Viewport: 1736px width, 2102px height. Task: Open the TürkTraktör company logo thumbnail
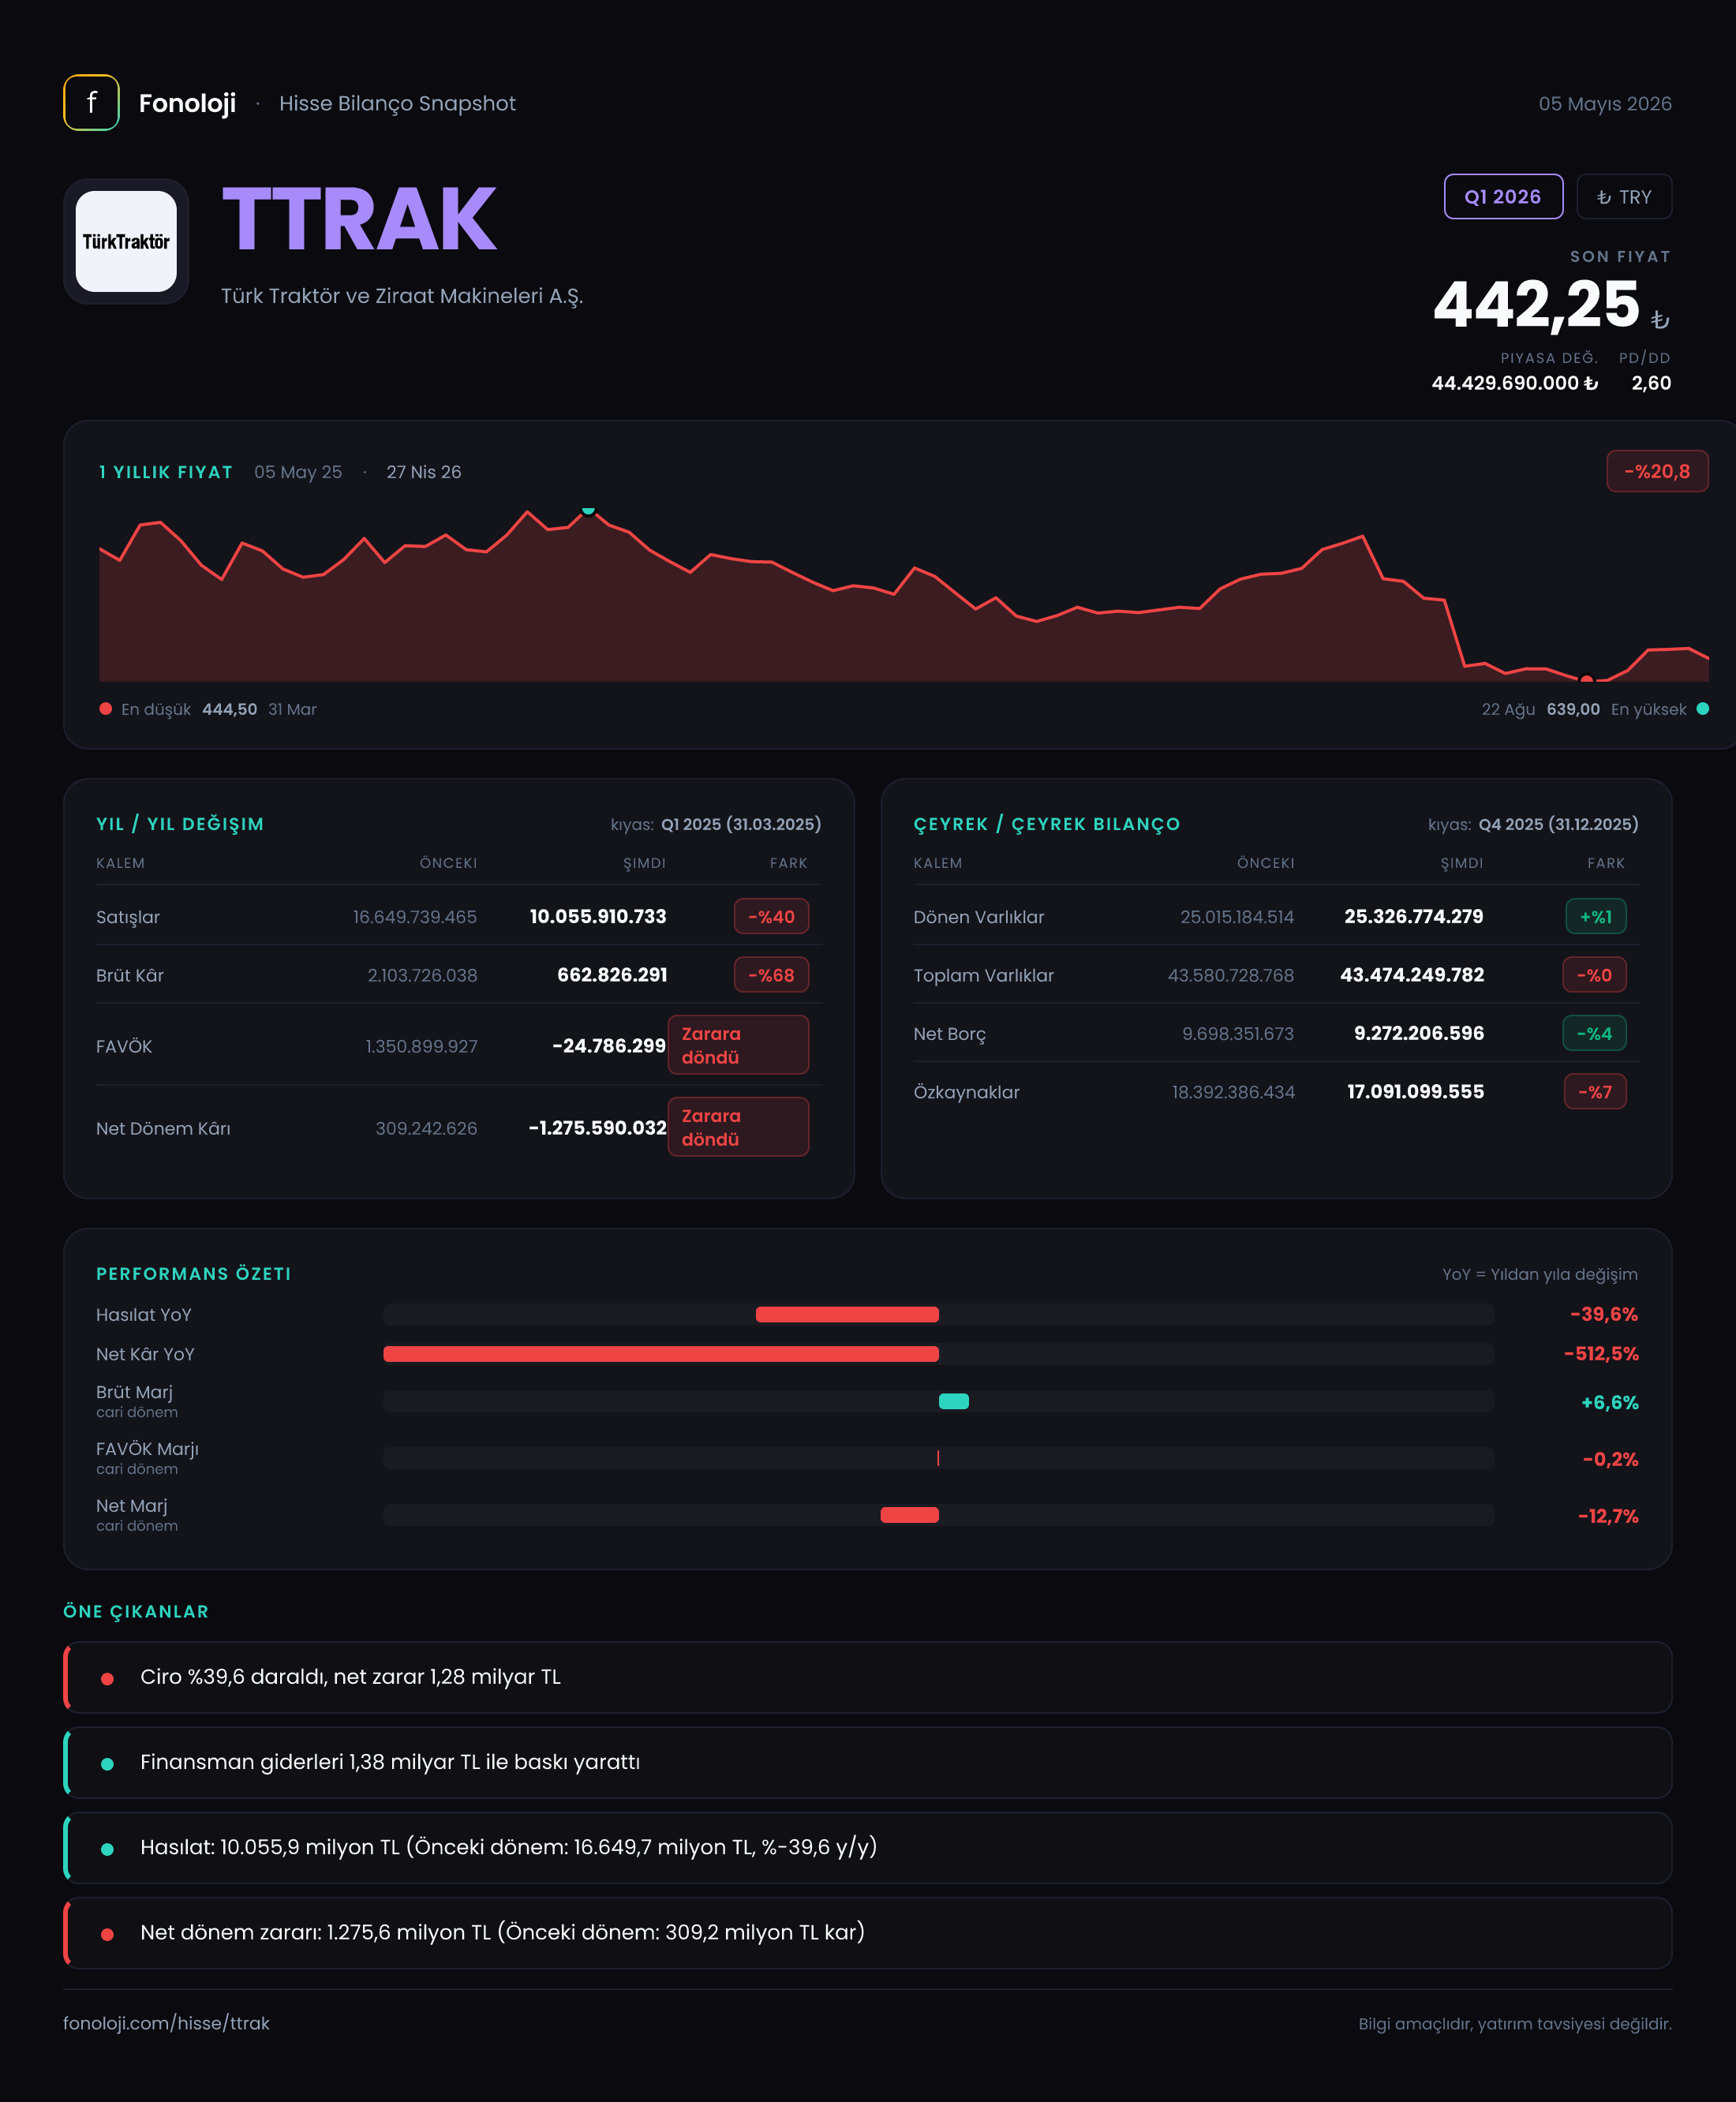126,241
